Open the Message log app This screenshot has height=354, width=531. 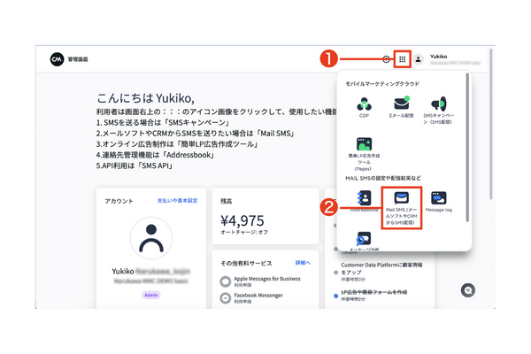[x=438, y=199]
